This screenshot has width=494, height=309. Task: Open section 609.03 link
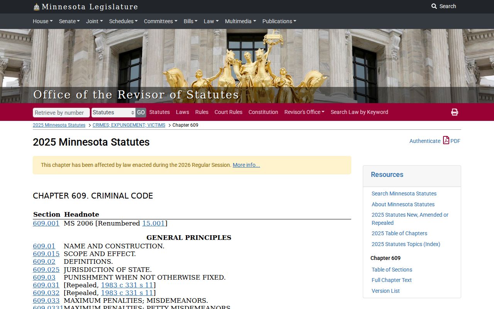click(44, 277)
